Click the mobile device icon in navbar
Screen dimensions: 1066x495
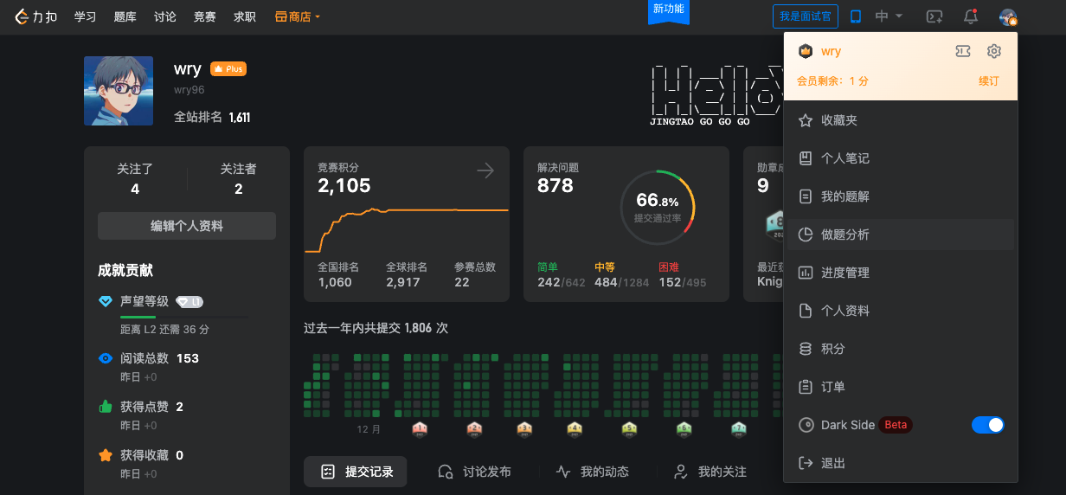(x=856, y=16)
